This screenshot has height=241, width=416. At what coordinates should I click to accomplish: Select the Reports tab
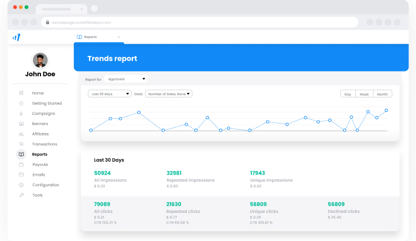91,37
